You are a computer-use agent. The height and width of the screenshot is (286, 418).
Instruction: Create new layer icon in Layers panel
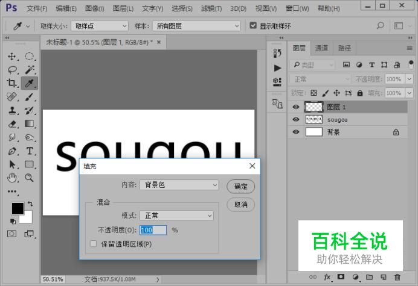click(384, 277)
